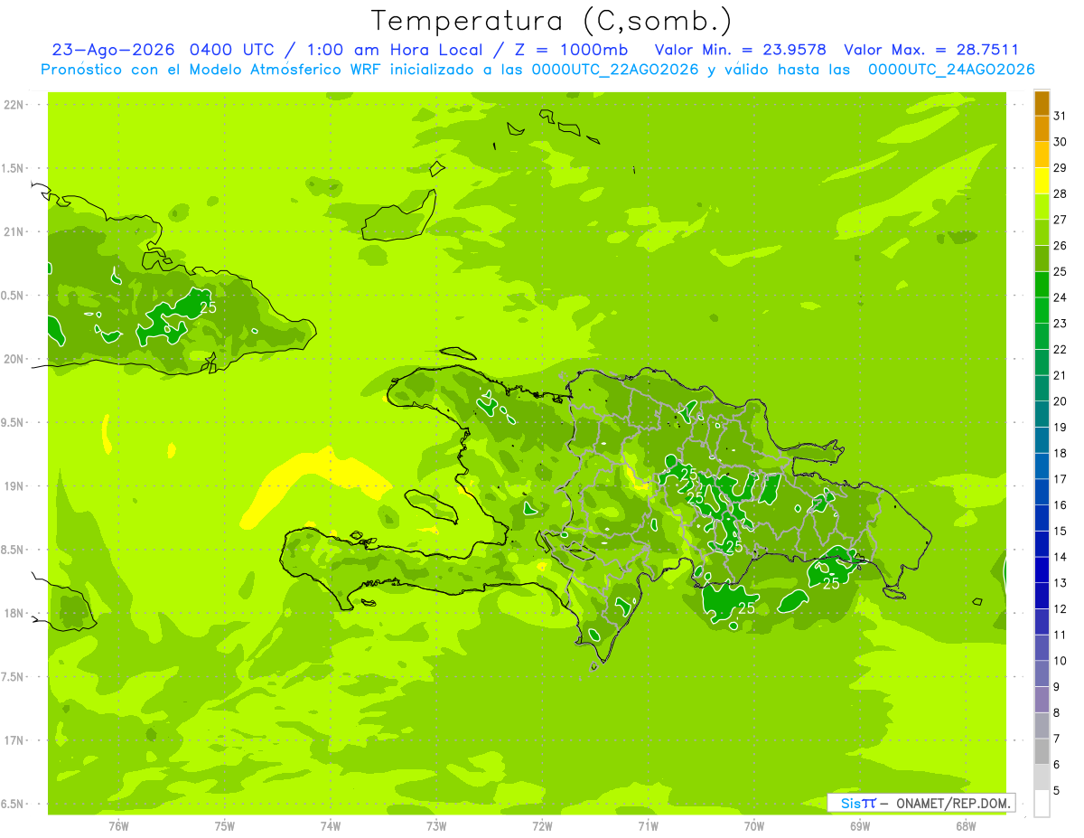Viewport: 1084px width, 838px height.
Task: Click the '21N' latitude label
Action: (x=15, y=231)
